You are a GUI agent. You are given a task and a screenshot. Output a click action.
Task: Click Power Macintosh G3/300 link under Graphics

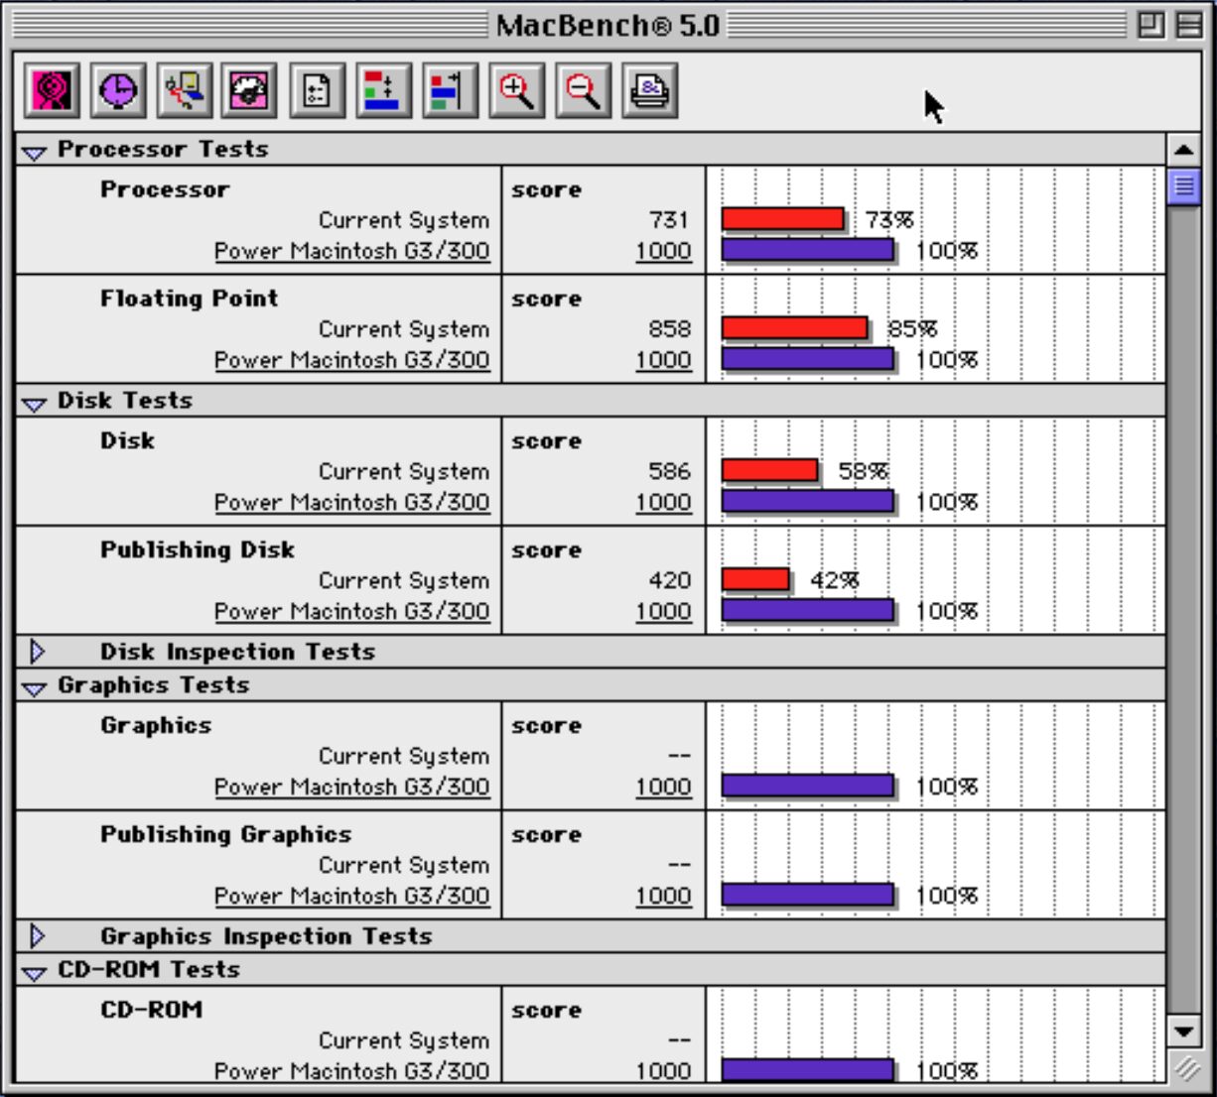click(x=352, y=788)
